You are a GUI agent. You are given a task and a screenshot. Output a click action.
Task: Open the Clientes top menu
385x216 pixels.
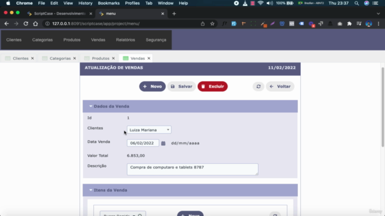[x=14, y=40]
